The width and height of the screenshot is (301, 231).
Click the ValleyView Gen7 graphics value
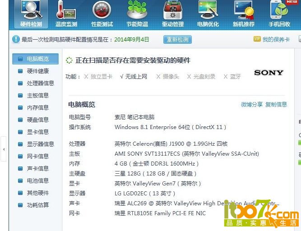pos(158,184)
